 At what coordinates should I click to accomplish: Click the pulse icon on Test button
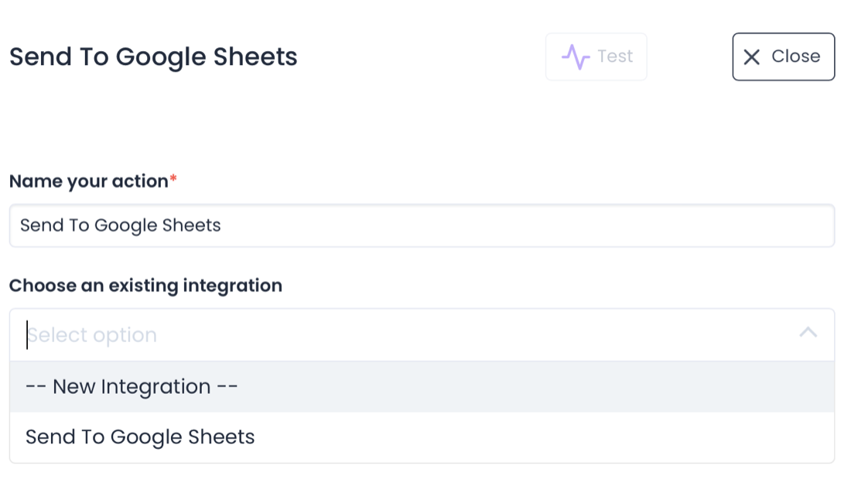point(576,56)
